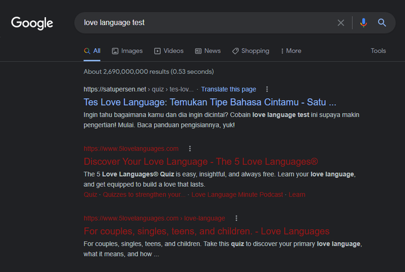The image size is (405, 272).
Task: Clear the search box with X icon
Action: (341, 23)
